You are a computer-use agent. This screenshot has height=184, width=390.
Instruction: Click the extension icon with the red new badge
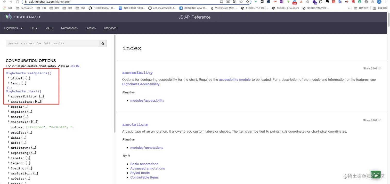point(295,2)
